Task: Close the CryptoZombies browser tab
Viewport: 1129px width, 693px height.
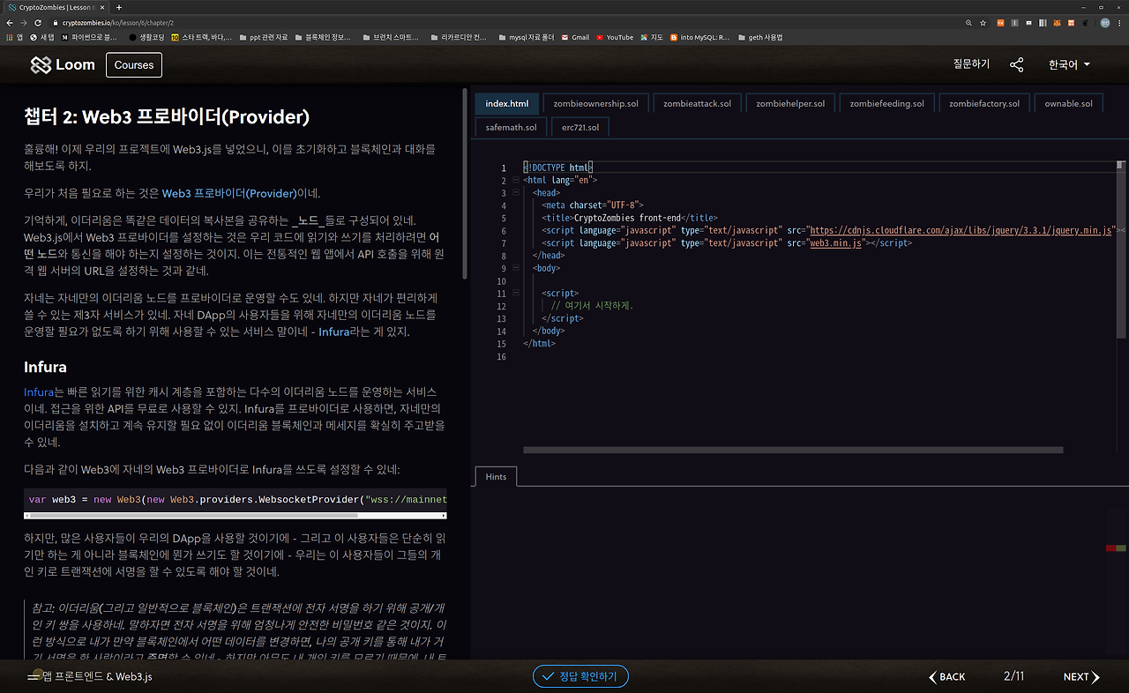Action: (x=104, y=7)
